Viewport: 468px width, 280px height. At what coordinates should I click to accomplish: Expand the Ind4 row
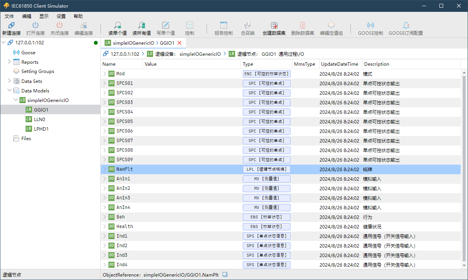click(105, 265)
